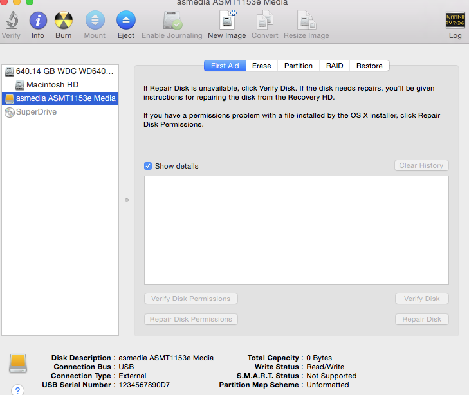
Task: Click the Resize Image toolbar icon
Action: coord(306,21)
